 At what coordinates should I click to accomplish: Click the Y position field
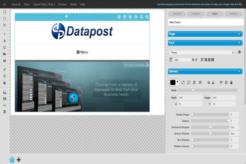[224, 104]
